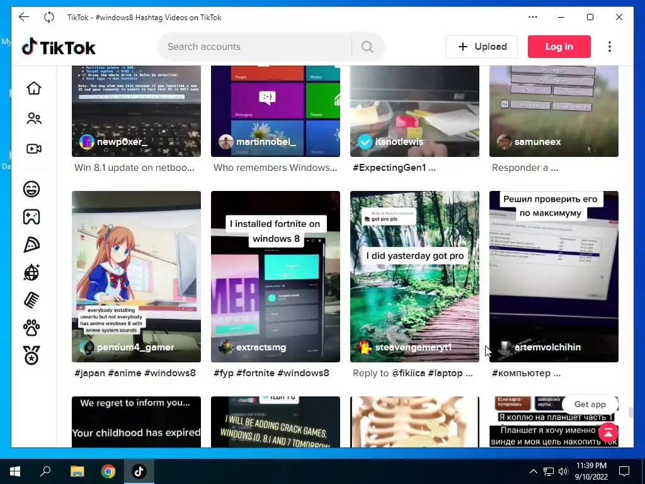This screenshot has width=645, height=484.
Task: Click the #компьютер hashtag caption
Action: tap(521, 373)
